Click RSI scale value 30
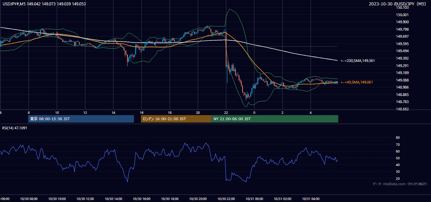 pos(398,172)
